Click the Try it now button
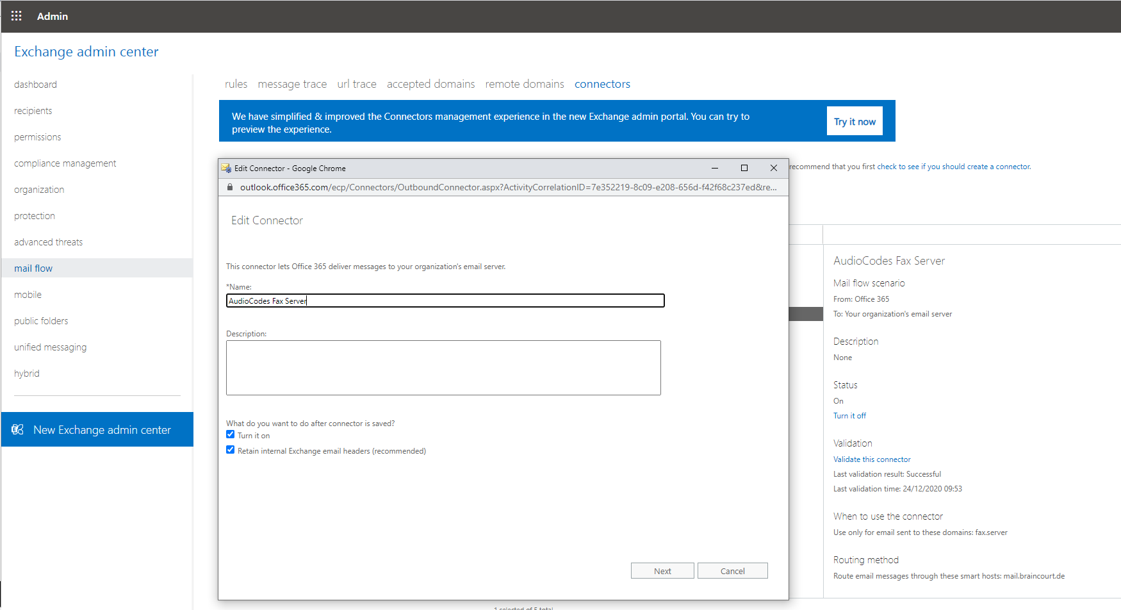The image size is (1121, 610). click(x=855, y=121)
